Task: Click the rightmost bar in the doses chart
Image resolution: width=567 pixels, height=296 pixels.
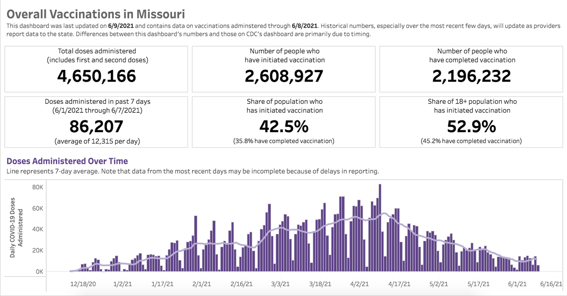Action: 538,268
